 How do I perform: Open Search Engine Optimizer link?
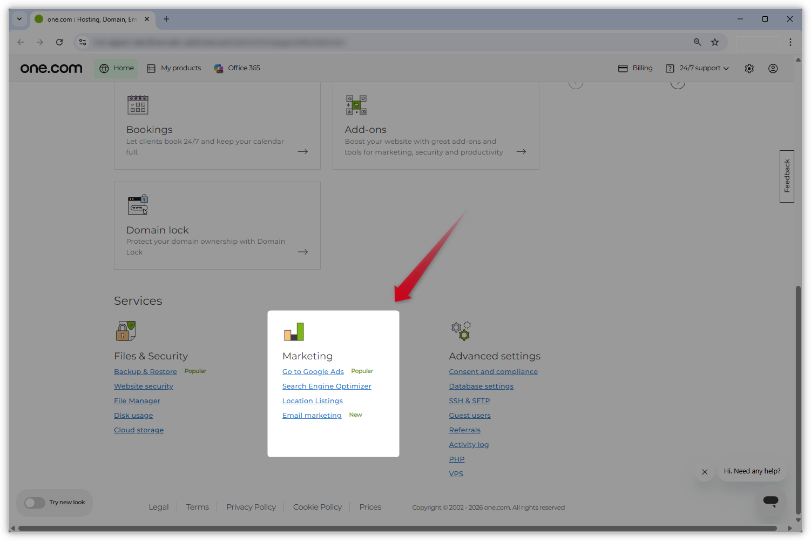[x=327, y=386]
